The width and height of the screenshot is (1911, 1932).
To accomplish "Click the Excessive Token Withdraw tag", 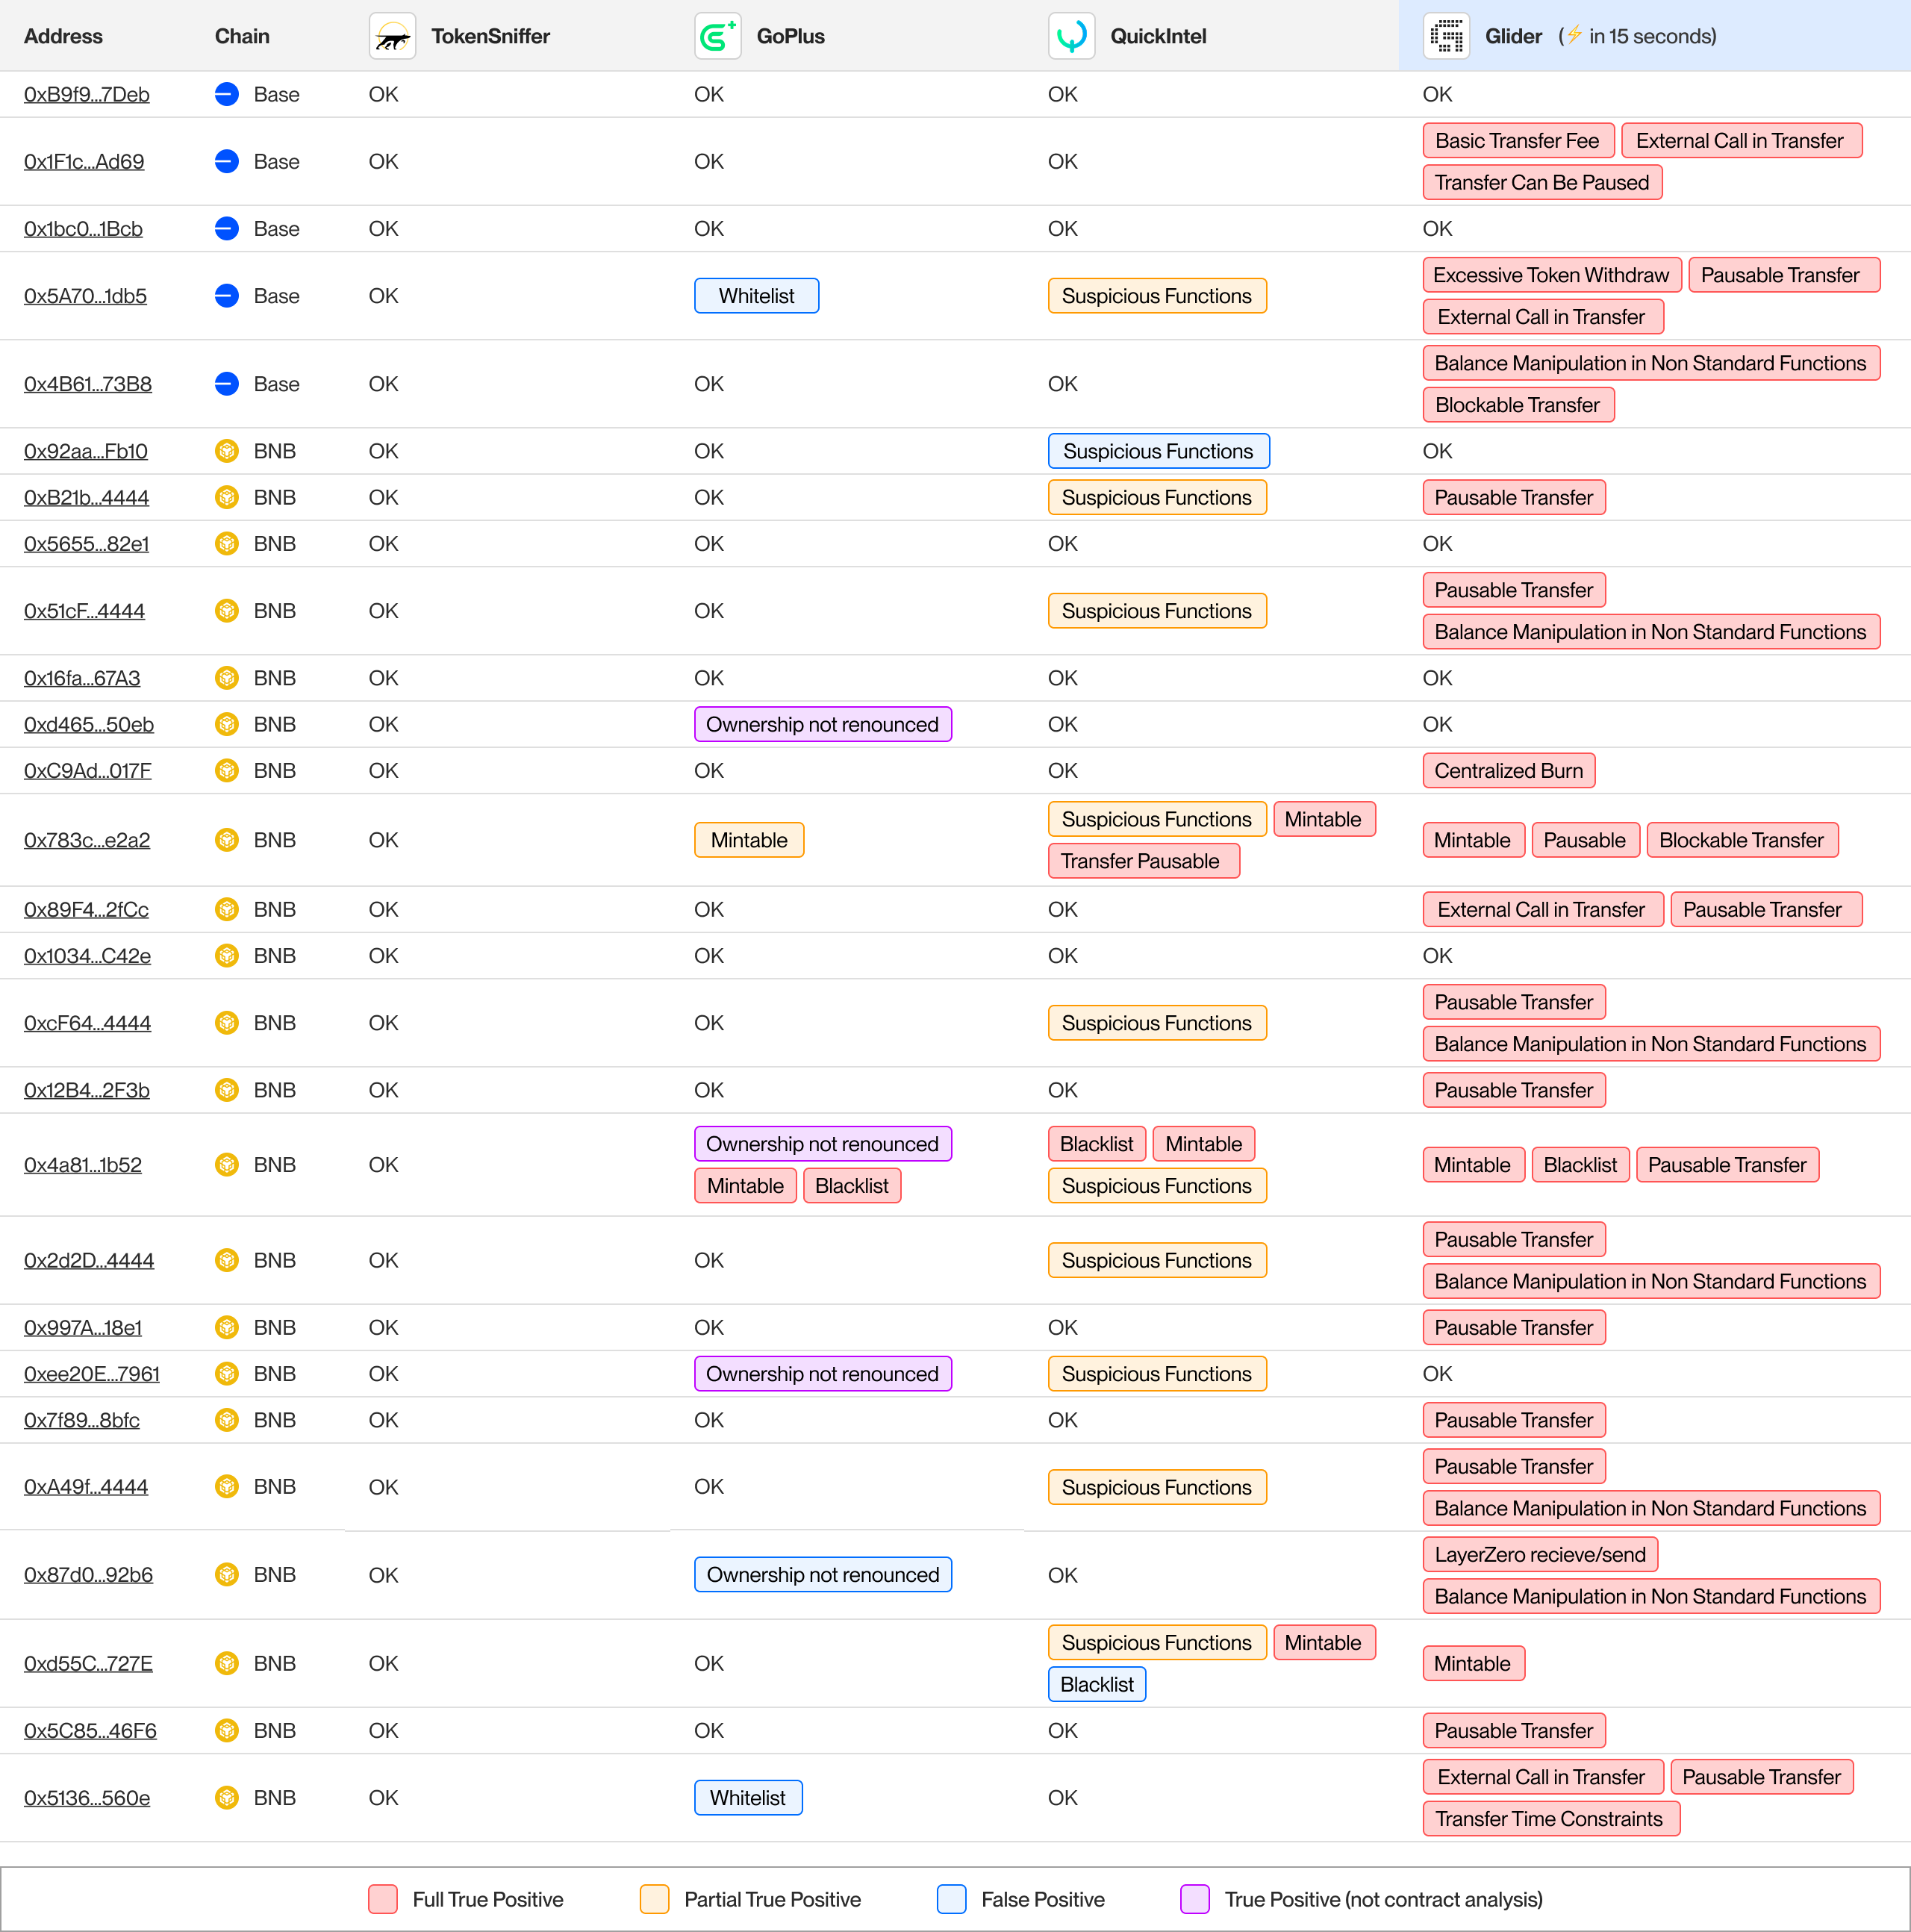I will (1551, 275).
